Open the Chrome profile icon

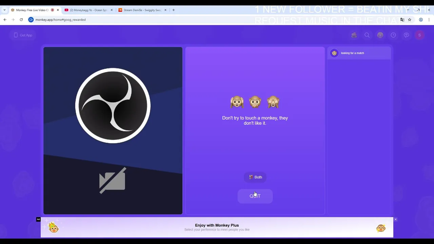pyautogui.click(x=421, y=20)
